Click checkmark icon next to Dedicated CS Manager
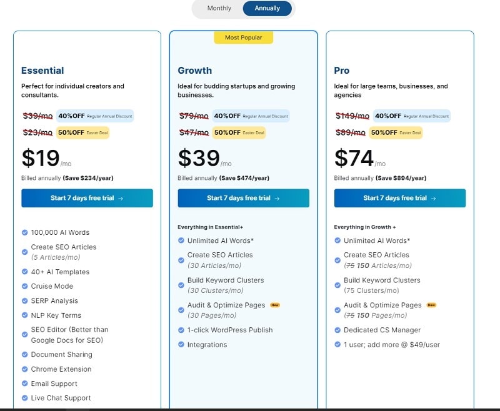Screen dimensions: 500x411 [x=337, y=330]
